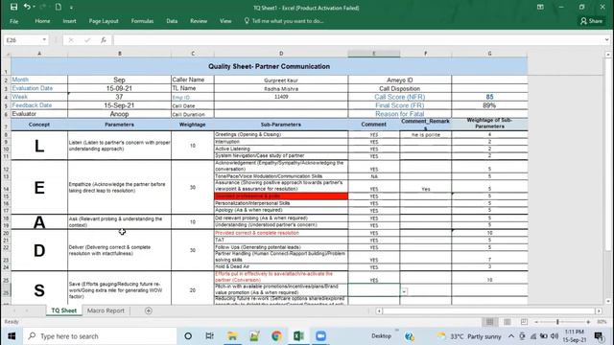Image resolution: width=614 pixels, height=345 pixels.
Task: Switch to Normal view
Action: coord(489,322)
